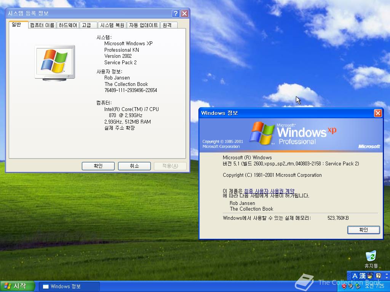Click the speaker volume tray icon
This screenshot has width=390, height=292.
coord(351,286)
